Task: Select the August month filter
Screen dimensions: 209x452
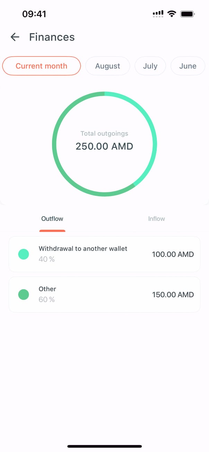Action: 107,66
